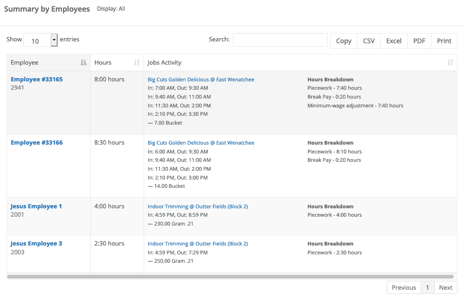Sort by Hours column arrows icon
This screenshot has width=464, height=299.
point(137,62)
